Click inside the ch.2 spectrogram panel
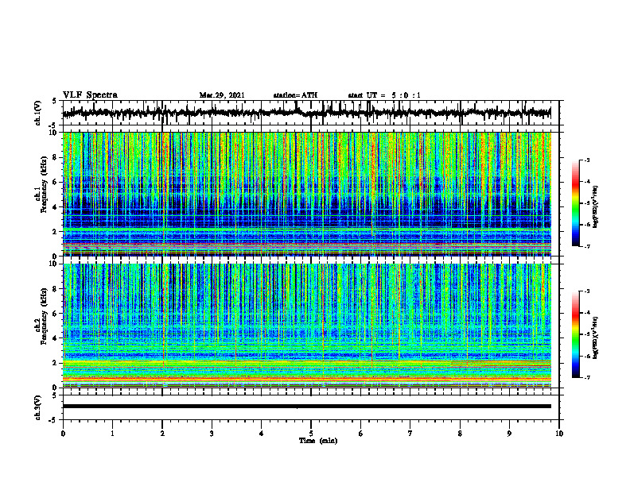 (306, 326)
